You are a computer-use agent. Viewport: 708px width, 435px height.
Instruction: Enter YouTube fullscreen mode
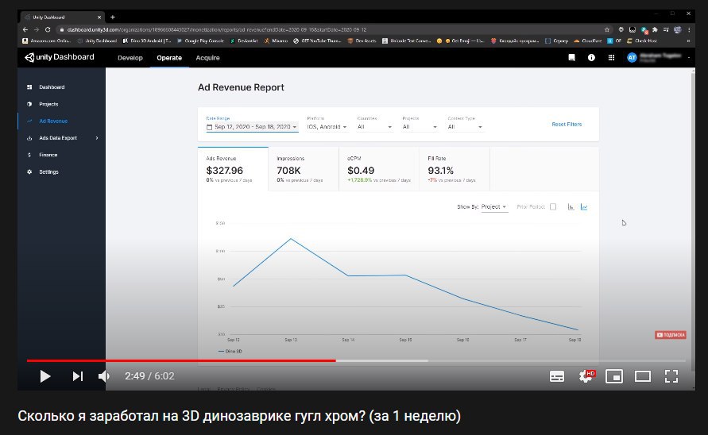pyautogui.click(x=671, y=376)
